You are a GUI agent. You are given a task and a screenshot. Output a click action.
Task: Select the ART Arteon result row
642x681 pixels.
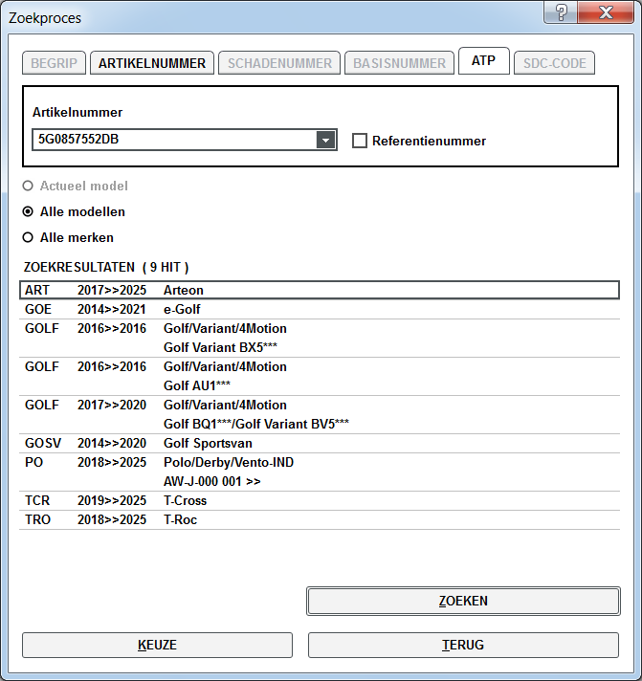(x=320, y=290)
